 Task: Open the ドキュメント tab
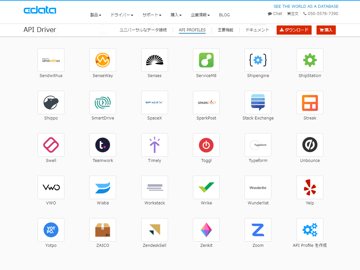257,30
